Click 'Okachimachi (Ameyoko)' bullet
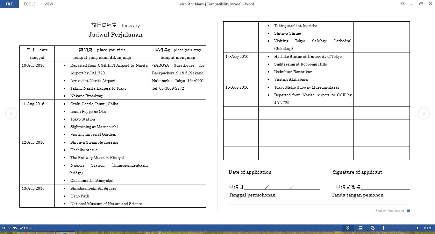This screenshot has height=234, width=435. coord(92,181)
